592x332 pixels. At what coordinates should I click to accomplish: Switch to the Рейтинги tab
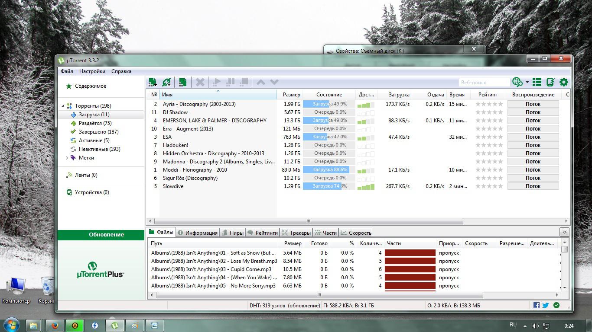[x=263, y=233]
